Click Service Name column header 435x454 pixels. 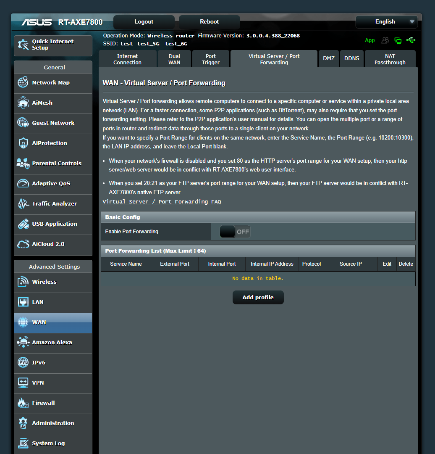pos(126,264)
